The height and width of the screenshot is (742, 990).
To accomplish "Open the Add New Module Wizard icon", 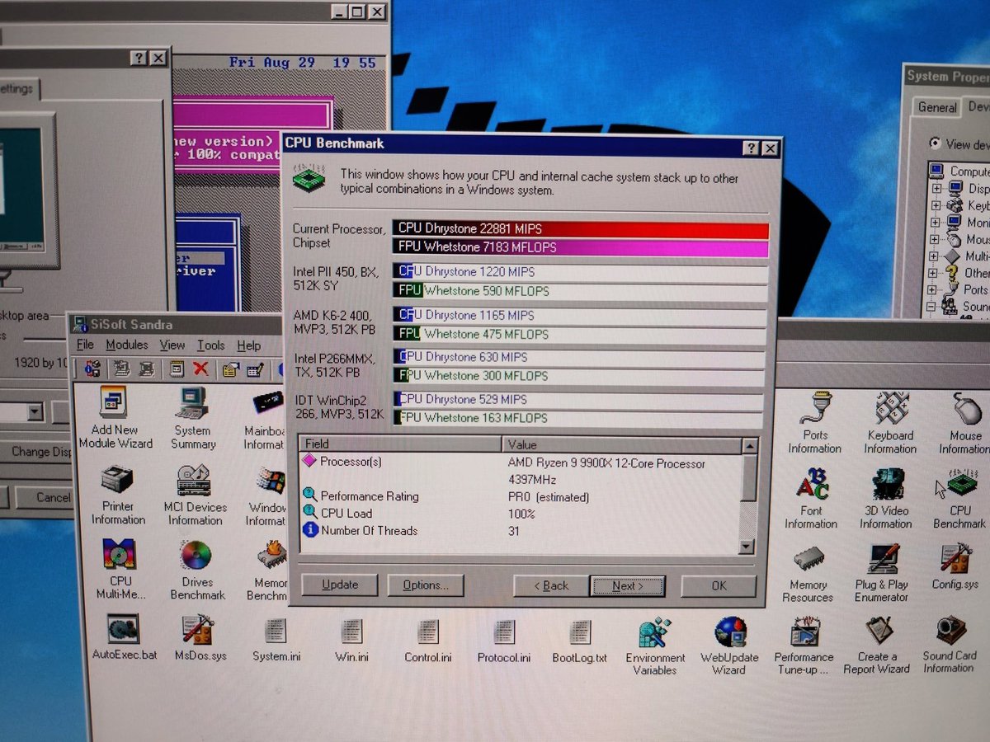I will point(115,417).
